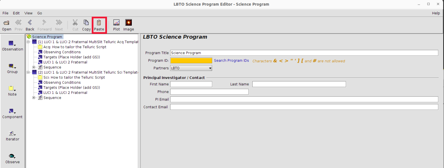Click the Search Program IDs link
The height and width of the screenshot is (168, 444).
[231, 61]
